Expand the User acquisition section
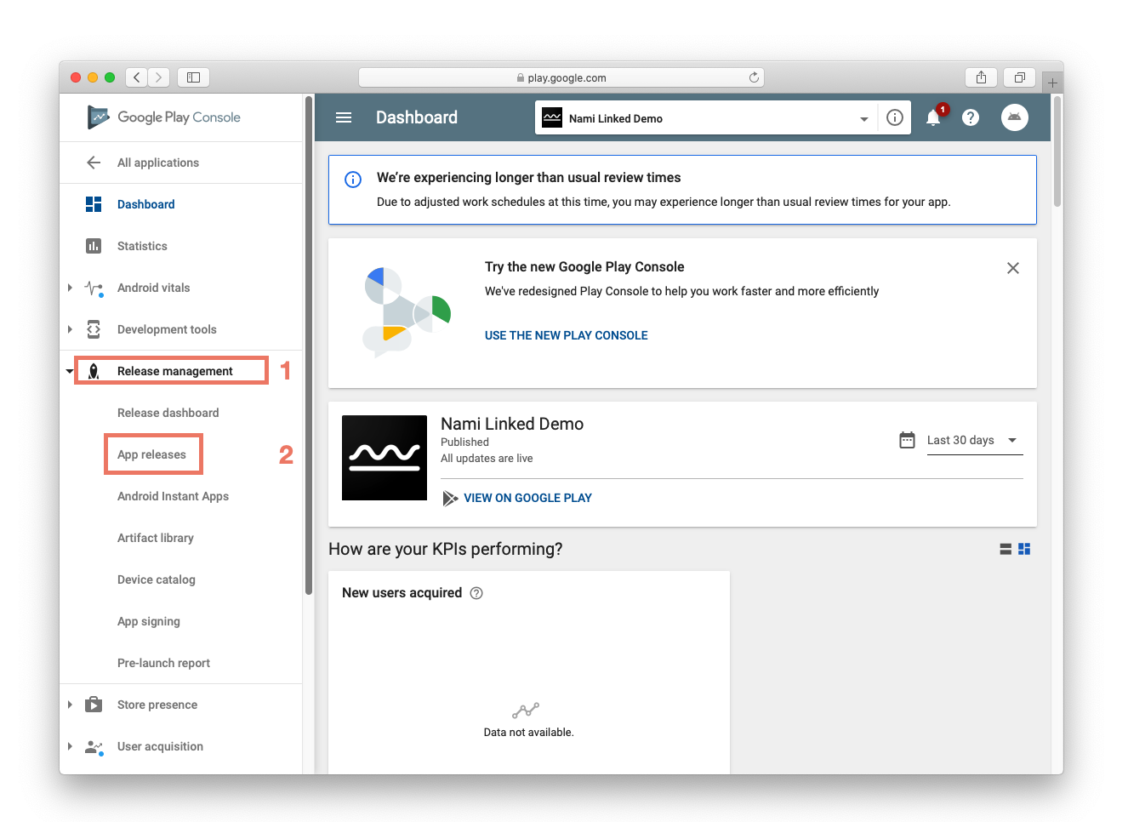Image resolution: width=1128 pixels, height=822 pixels. tap(70, 746)
